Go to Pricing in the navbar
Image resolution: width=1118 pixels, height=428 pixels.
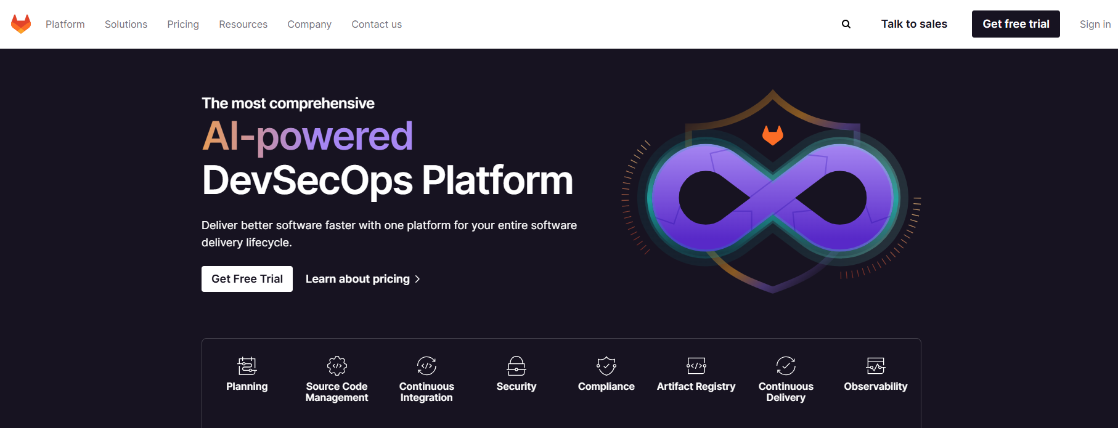[x=183, y=24]
